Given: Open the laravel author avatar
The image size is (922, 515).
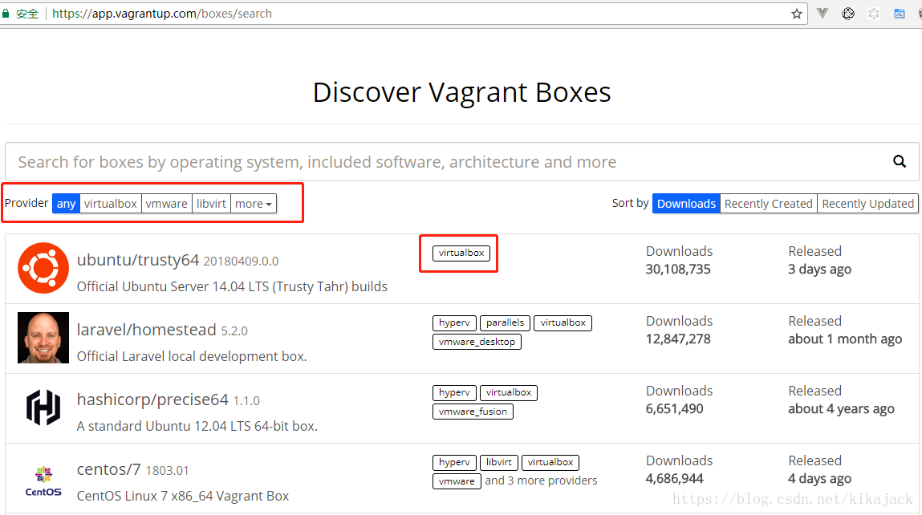Looking at the screenshot, I should click(x=43, y=338).
